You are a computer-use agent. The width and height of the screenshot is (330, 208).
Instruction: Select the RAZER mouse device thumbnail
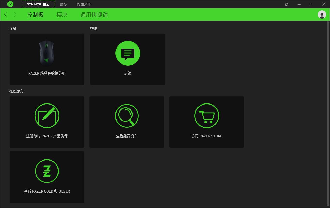tap(47, 53)
